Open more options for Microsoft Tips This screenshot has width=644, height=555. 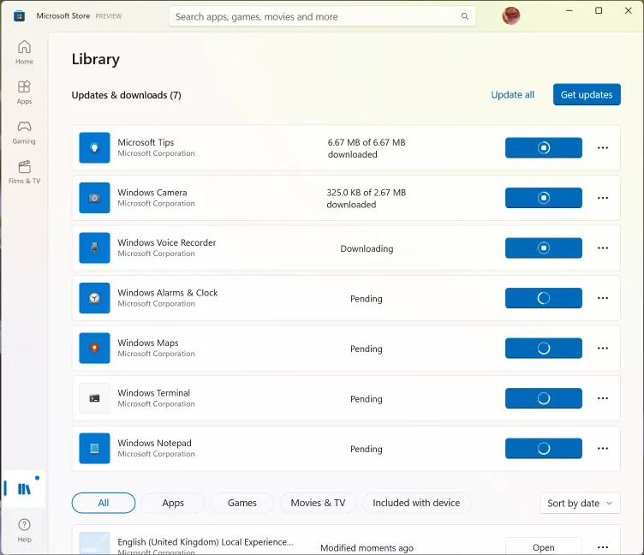(x=603, y=147)
